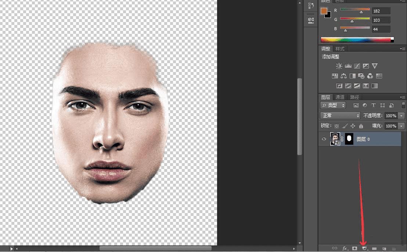407x252 pixels.
Task: Create new fill or adjustment layer
Action: point(364,248)
